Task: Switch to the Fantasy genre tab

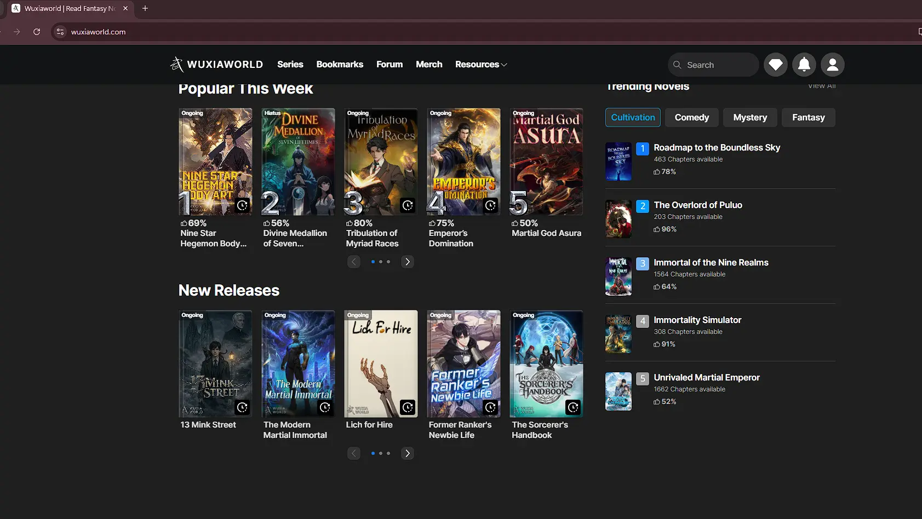Action: click(809, 118)
